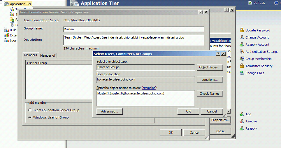Click the object names entry box
This screenshot has width=281, height=148.
pyautogui.click(x=145, y=98)
